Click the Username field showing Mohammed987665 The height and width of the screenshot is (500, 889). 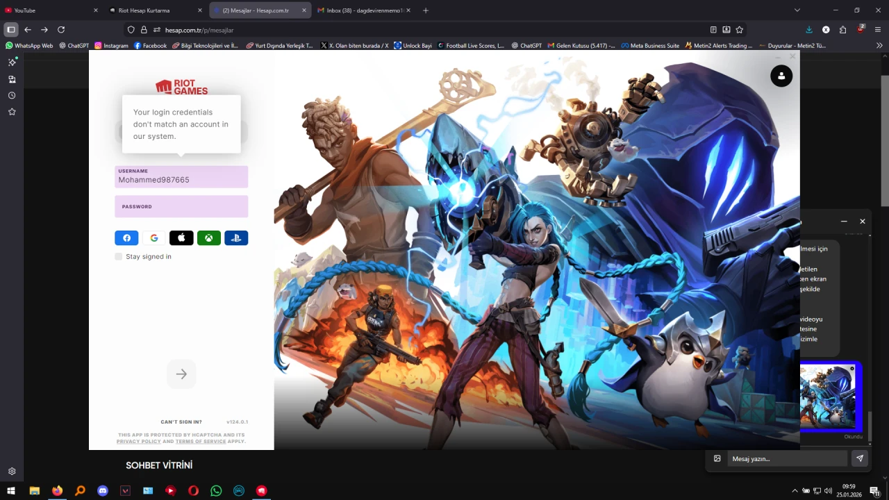[181, 176]
